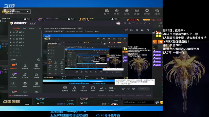Screen dimensions: 209x117
Task: Expand the arrow beside the microphone
Action: point(106,88)
